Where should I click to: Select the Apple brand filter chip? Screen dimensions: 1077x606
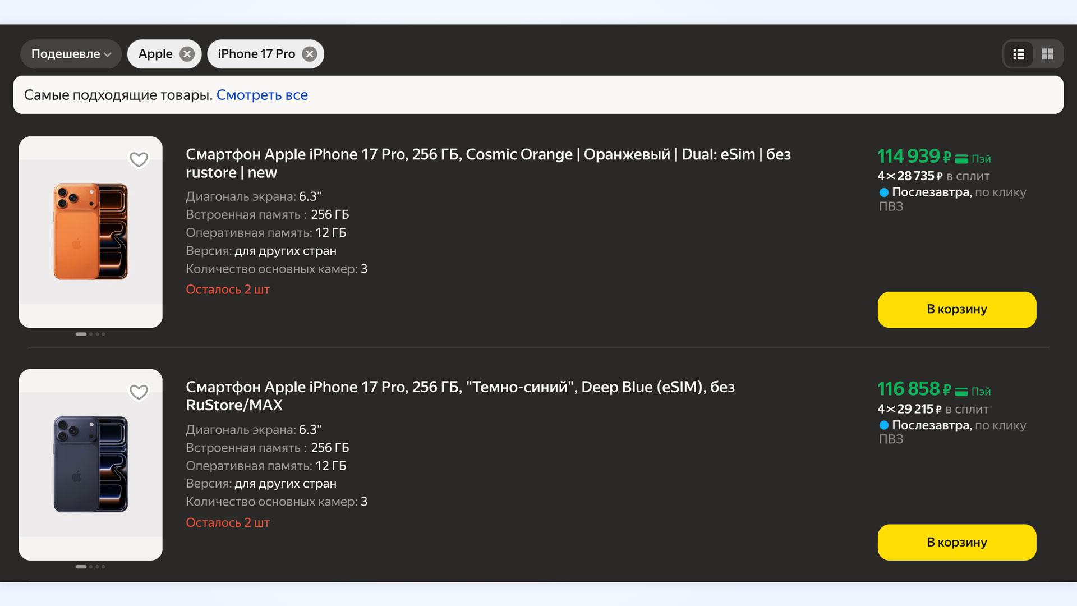pos(155,54)
